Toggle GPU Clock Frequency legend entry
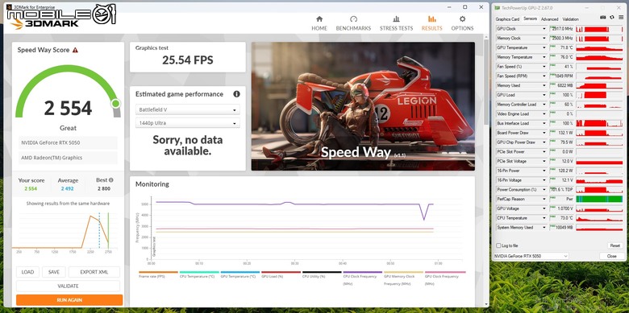629x313 pixels. click(445, 278)
